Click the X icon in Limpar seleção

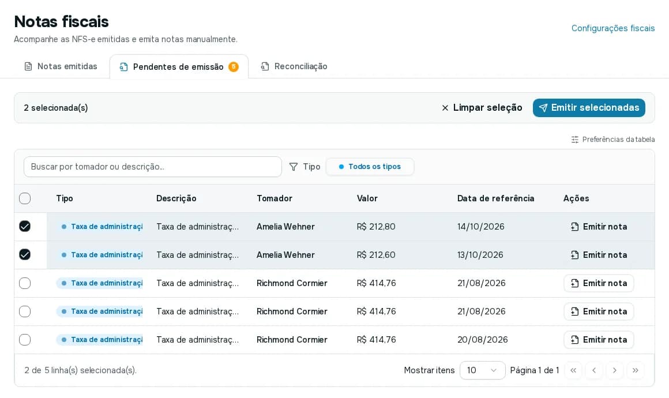[445, 108]
